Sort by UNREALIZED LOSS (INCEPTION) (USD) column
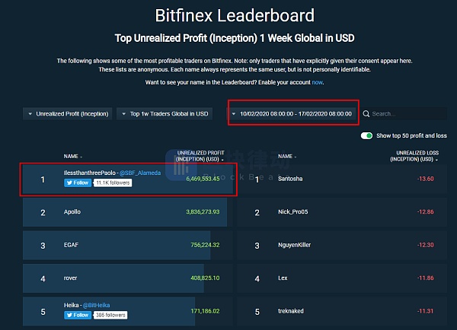Screen dimensions: 457x330 coord(414,156)
